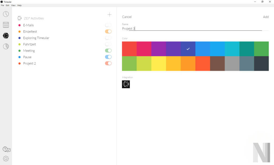Click Cancel to discard new activity
The image size is (274, 165).
point(127,17)
